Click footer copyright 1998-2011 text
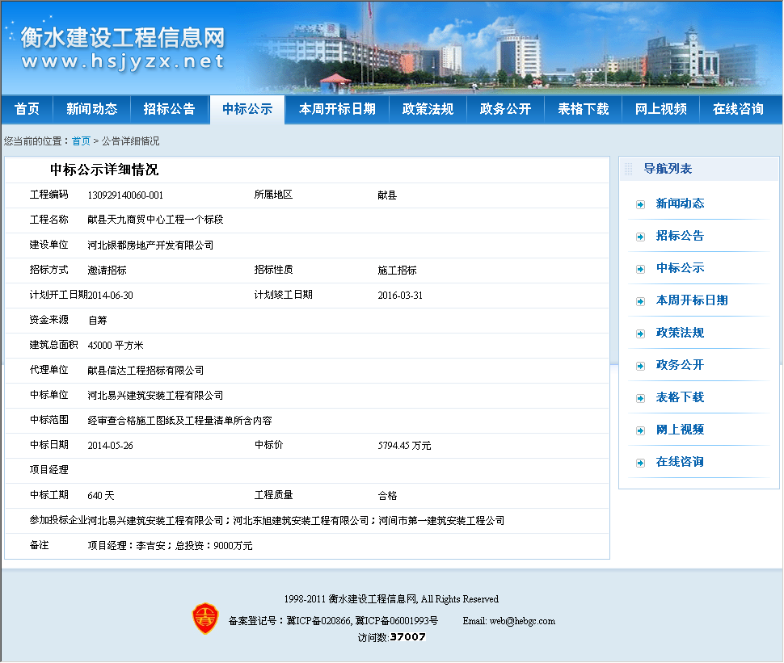Screen dimensions: 784x663 [391, 599]
